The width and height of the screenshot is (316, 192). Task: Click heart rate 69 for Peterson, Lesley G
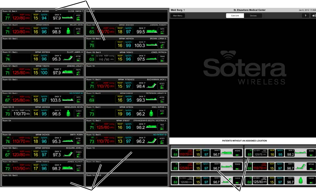(x=92, y=100)
